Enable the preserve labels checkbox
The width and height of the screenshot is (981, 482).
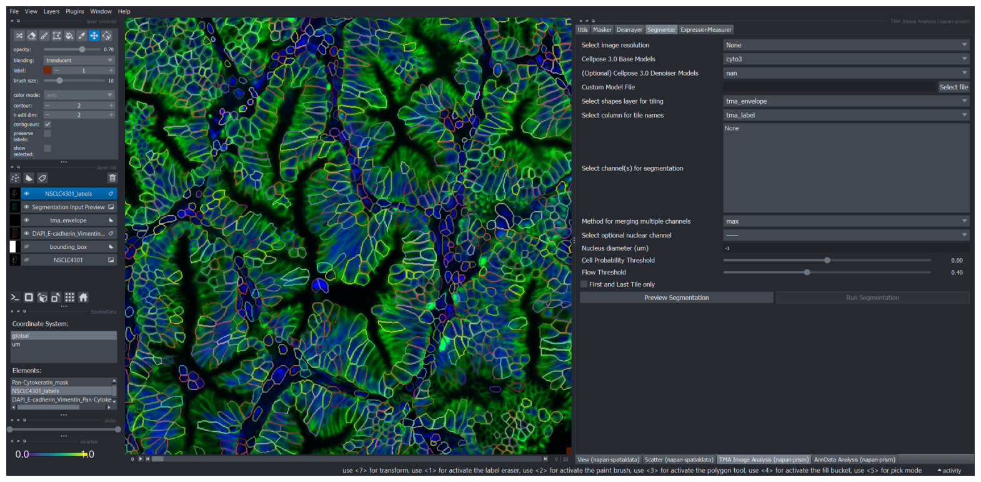coord(47,133)
